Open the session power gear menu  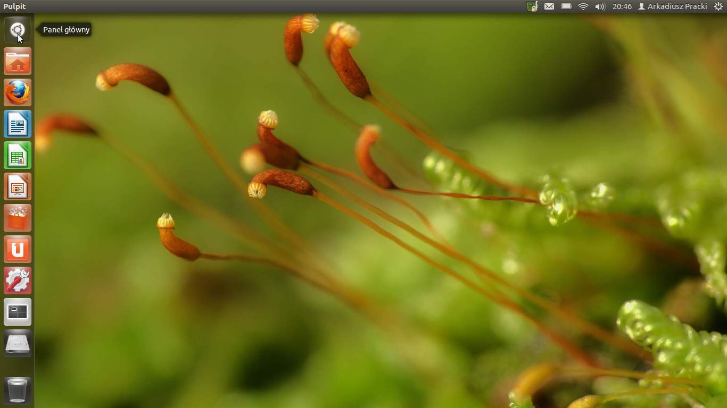click(x=718, y=6)
